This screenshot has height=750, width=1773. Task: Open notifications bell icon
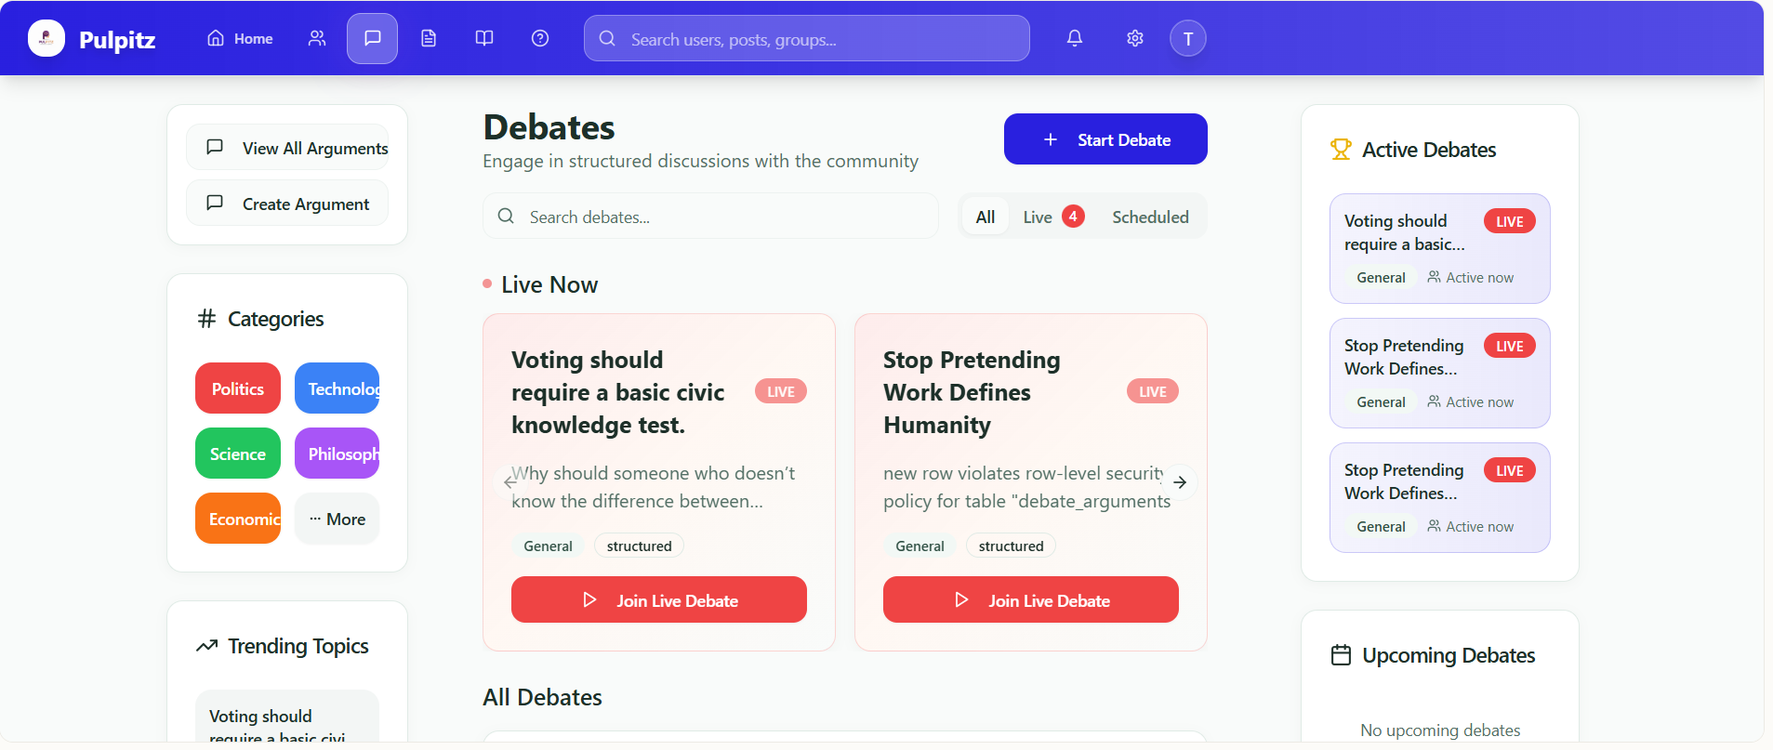(x=1075, y=38)
